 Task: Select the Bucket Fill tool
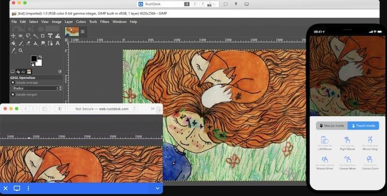(13, 43)
